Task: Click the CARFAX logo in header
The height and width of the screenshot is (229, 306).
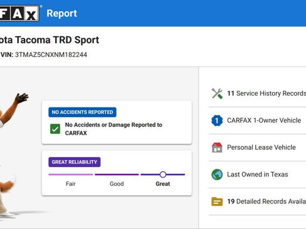Action: 19,13
